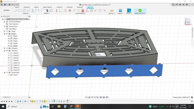Image resolution: width=194 pixels, height=109 pixels.
Task: Collapse the Sketches folder
Action: (4, 51)
